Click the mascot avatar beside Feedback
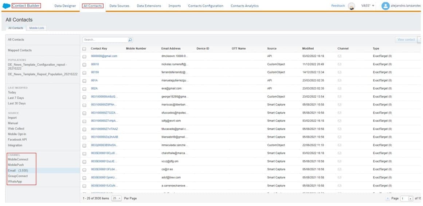The image size is (423, 206). click(351, 6)
